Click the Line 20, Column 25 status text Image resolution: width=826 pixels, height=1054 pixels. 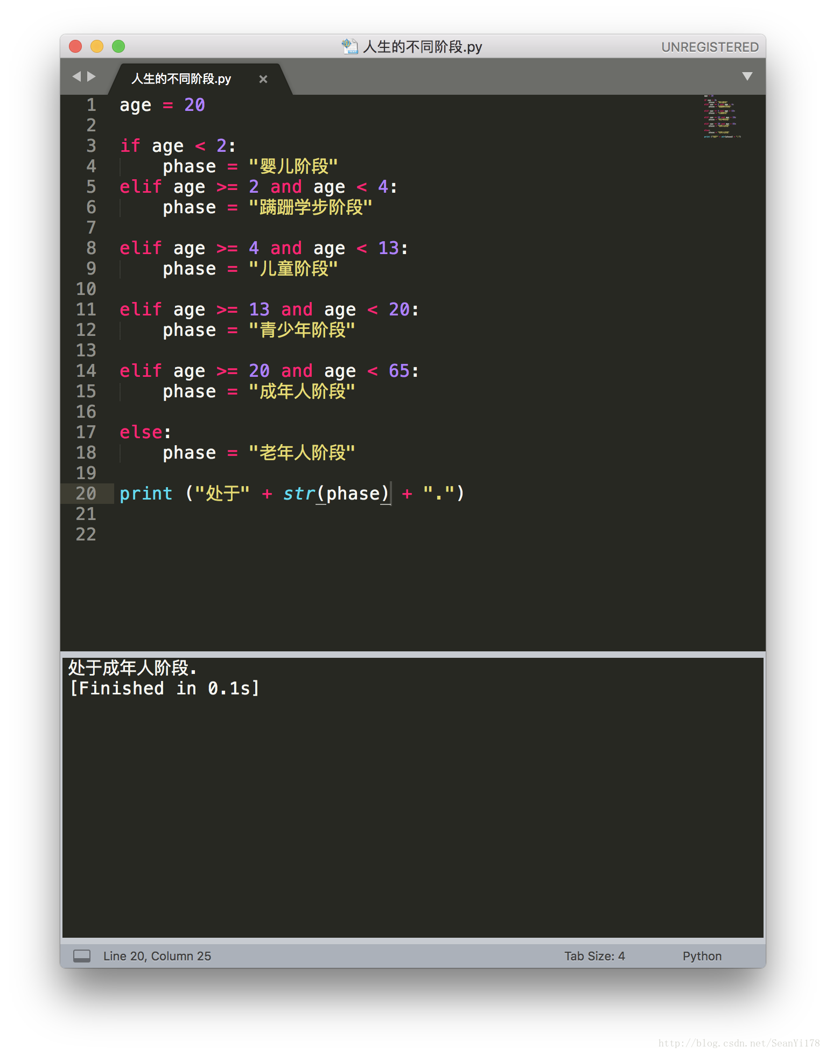(157, 956)
